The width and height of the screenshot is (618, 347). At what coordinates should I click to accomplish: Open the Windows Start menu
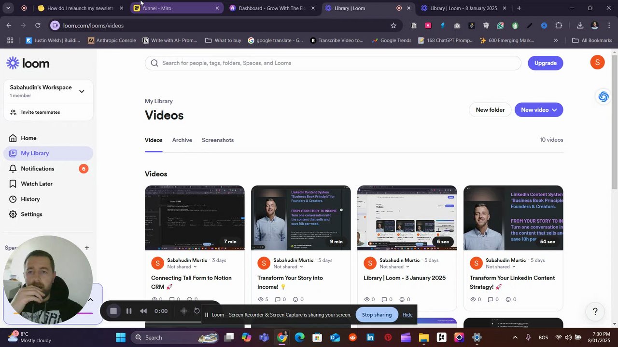(x=121, y=337)
